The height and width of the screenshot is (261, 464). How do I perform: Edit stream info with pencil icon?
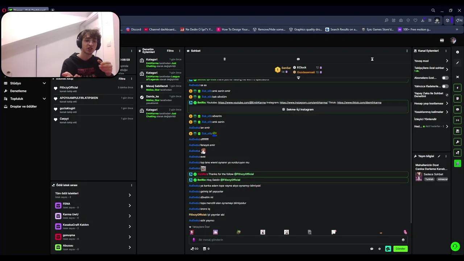[439, 156]
